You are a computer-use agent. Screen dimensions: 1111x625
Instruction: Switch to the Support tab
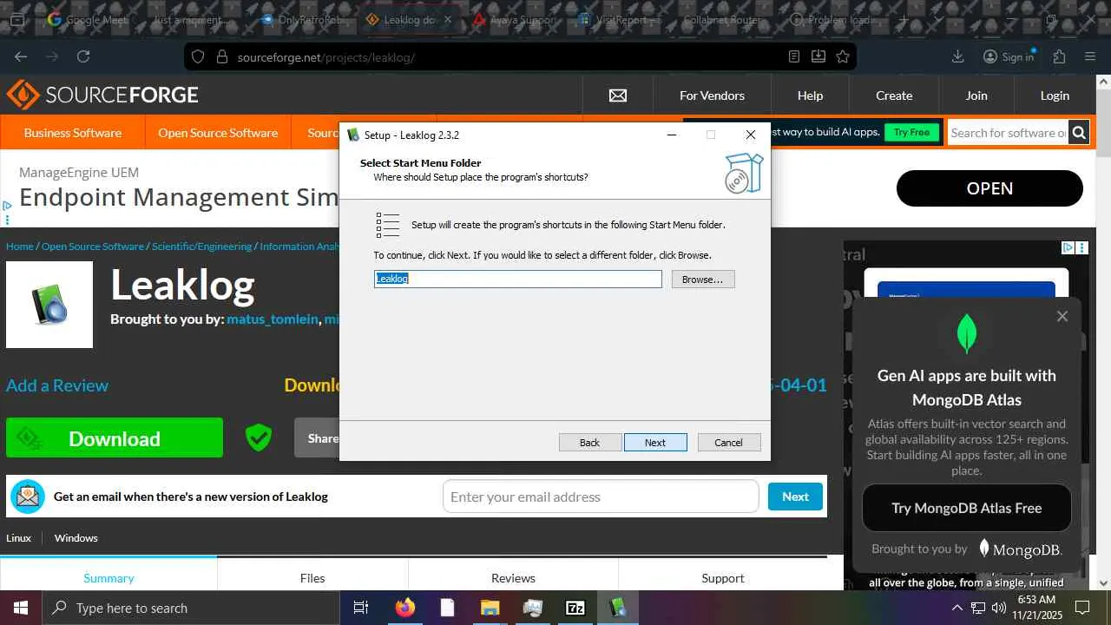click(x=723, y=577)
